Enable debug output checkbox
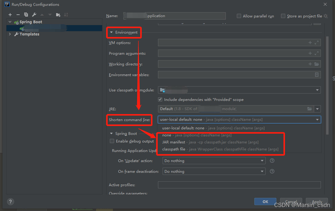The image size is (335, 211). (x=112, y=141)
